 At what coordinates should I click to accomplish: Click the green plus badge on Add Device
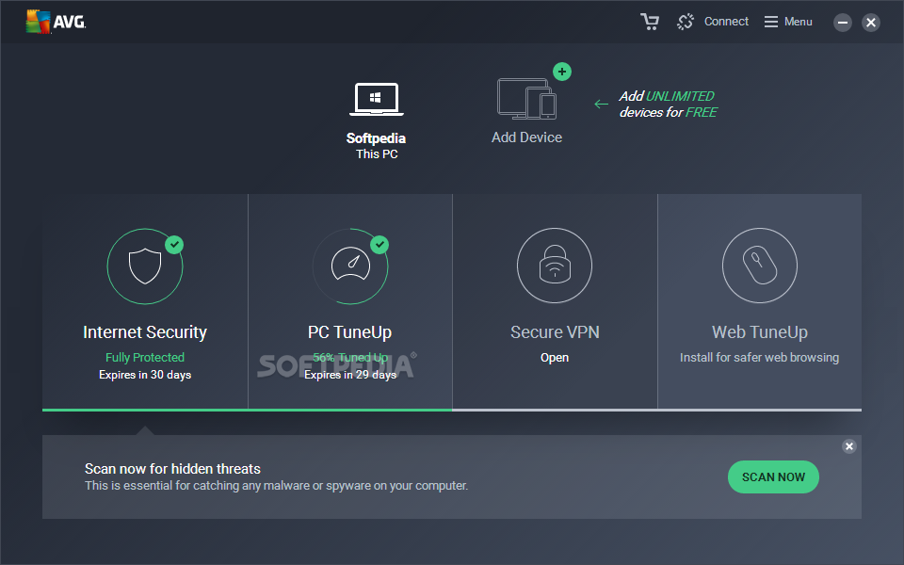(562, 72)
